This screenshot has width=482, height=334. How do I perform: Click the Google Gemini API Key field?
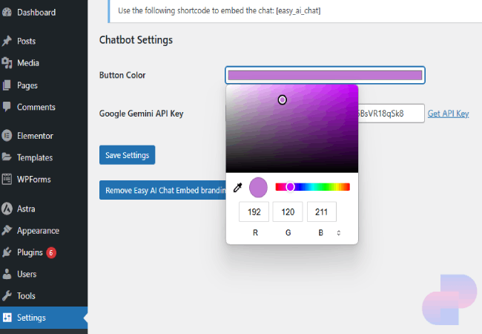point(392,114)
